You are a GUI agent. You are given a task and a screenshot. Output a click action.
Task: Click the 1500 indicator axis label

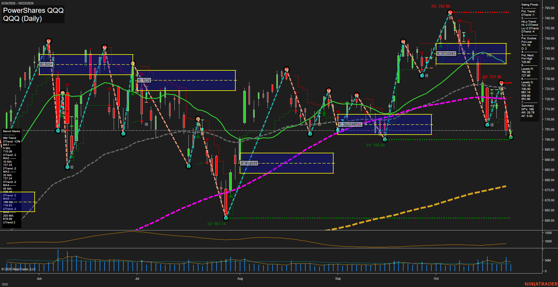pos(548,233)
